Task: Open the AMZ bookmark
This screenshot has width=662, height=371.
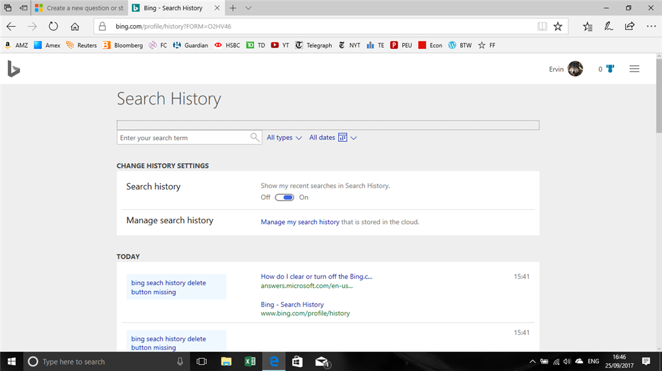Action: [16, 45]
